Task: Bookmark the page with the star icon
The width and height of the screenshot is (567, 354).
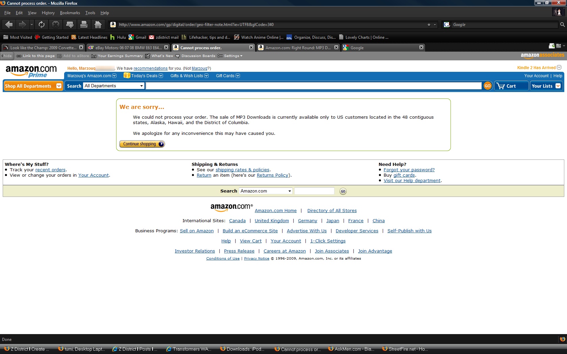Action: (429, 25)
